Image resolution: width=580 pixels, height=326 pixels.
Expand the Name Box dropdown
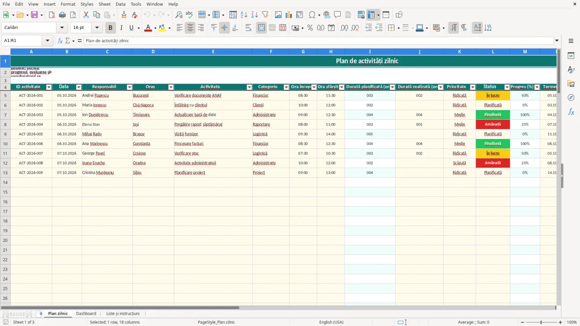pyautogui.click(x=48, y=41)
